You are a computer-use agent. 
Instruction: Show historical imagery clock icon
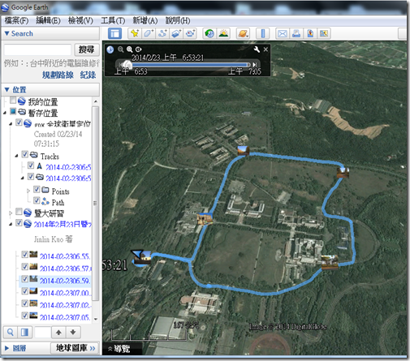tap(209, 33)
